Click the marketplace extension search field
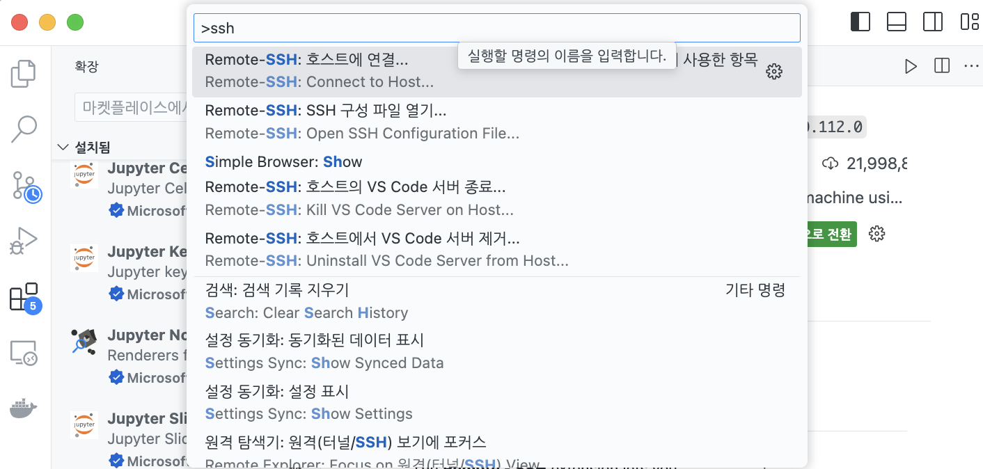This screenshot has height=469, width=983. click(130, 107)
